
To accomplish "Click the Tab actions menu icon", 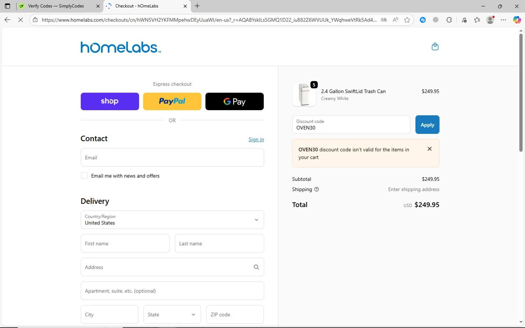I will 7,6.
